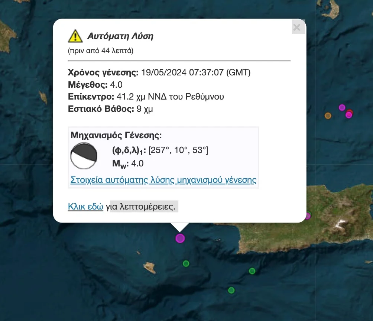Click the focal mechanism beach ball icon
The width and height of the screenshot is (373, 321).
84,156
